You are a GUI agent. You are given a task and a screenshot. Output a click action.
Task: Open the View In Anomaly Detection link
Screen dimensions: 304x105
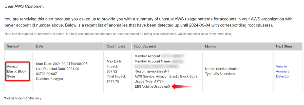[283, 71]
